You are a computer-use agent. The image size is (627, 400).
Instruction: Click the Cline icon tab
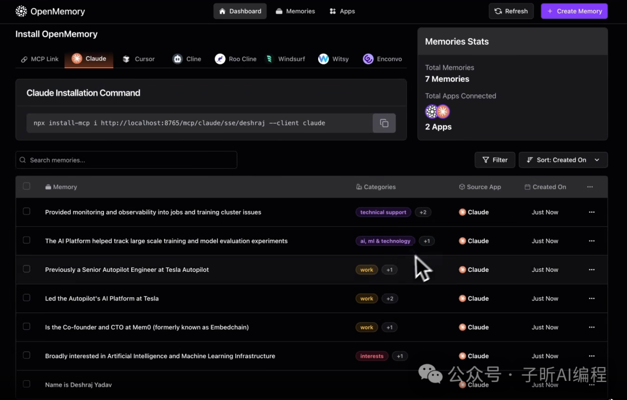(178, 59)
